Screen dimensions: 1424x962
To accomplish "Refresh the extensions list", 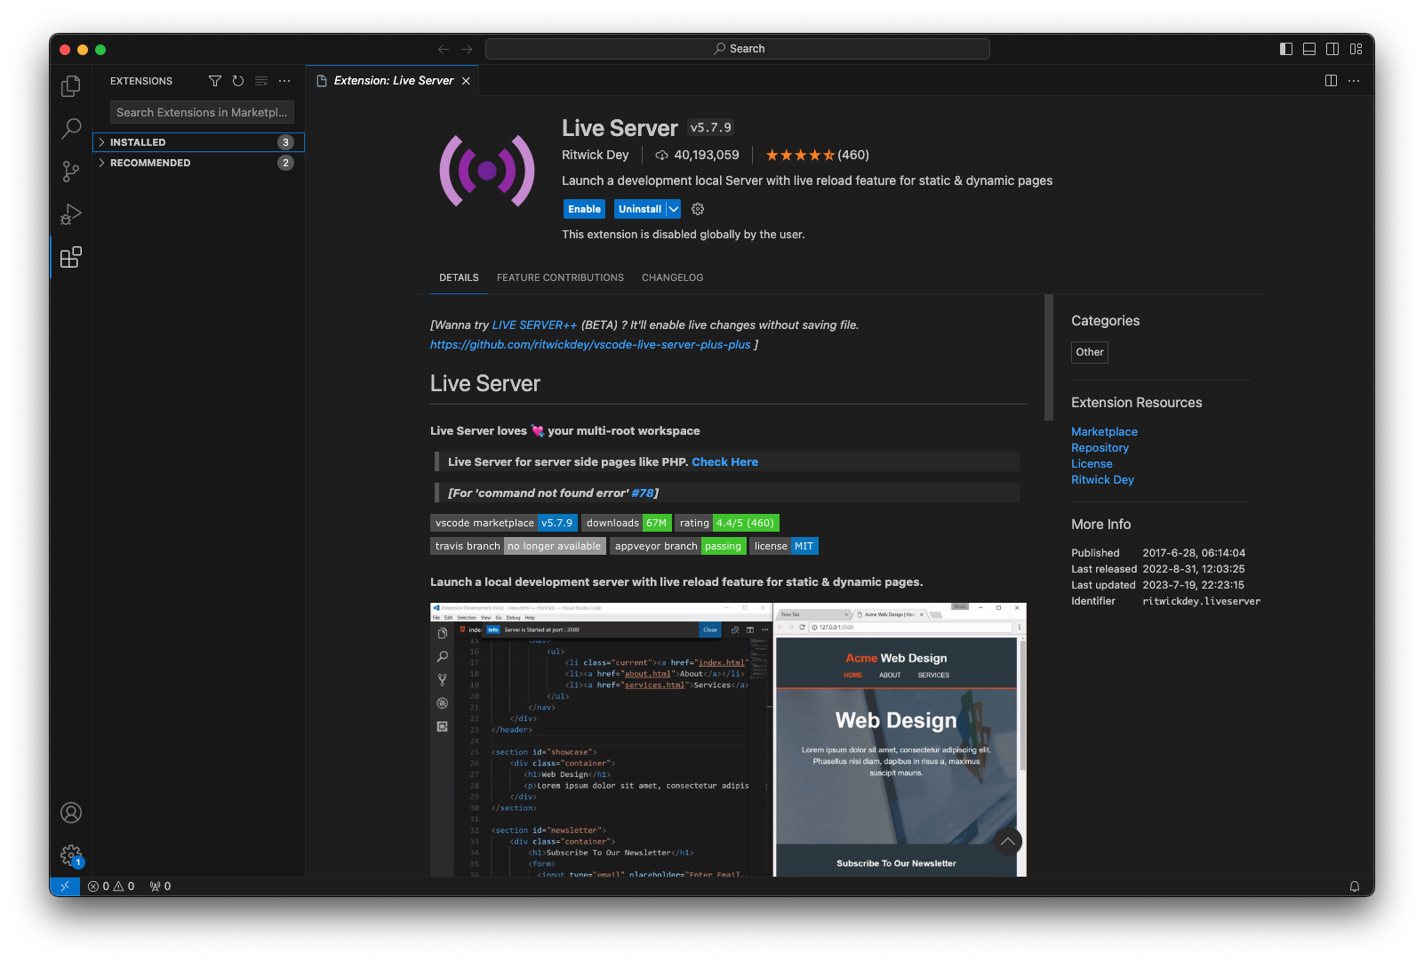I will pos(238,81).
